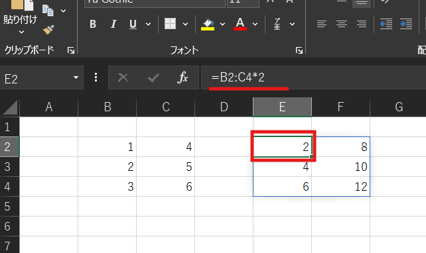Open the Clipboard group dialog launcher
Screen dimensions: 426x253
click(x=71, y=50)
